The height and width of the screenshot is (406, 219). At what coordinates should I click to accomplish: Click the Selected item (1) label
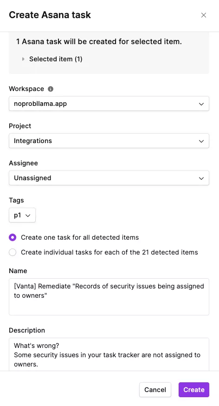[56, 59]
